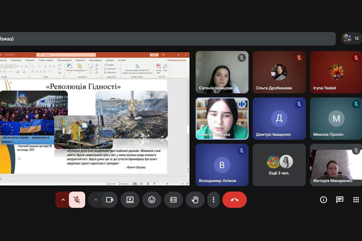
Task: Collapse the PowerPoint ribbon chevron
Action: (x=187, y=77)
